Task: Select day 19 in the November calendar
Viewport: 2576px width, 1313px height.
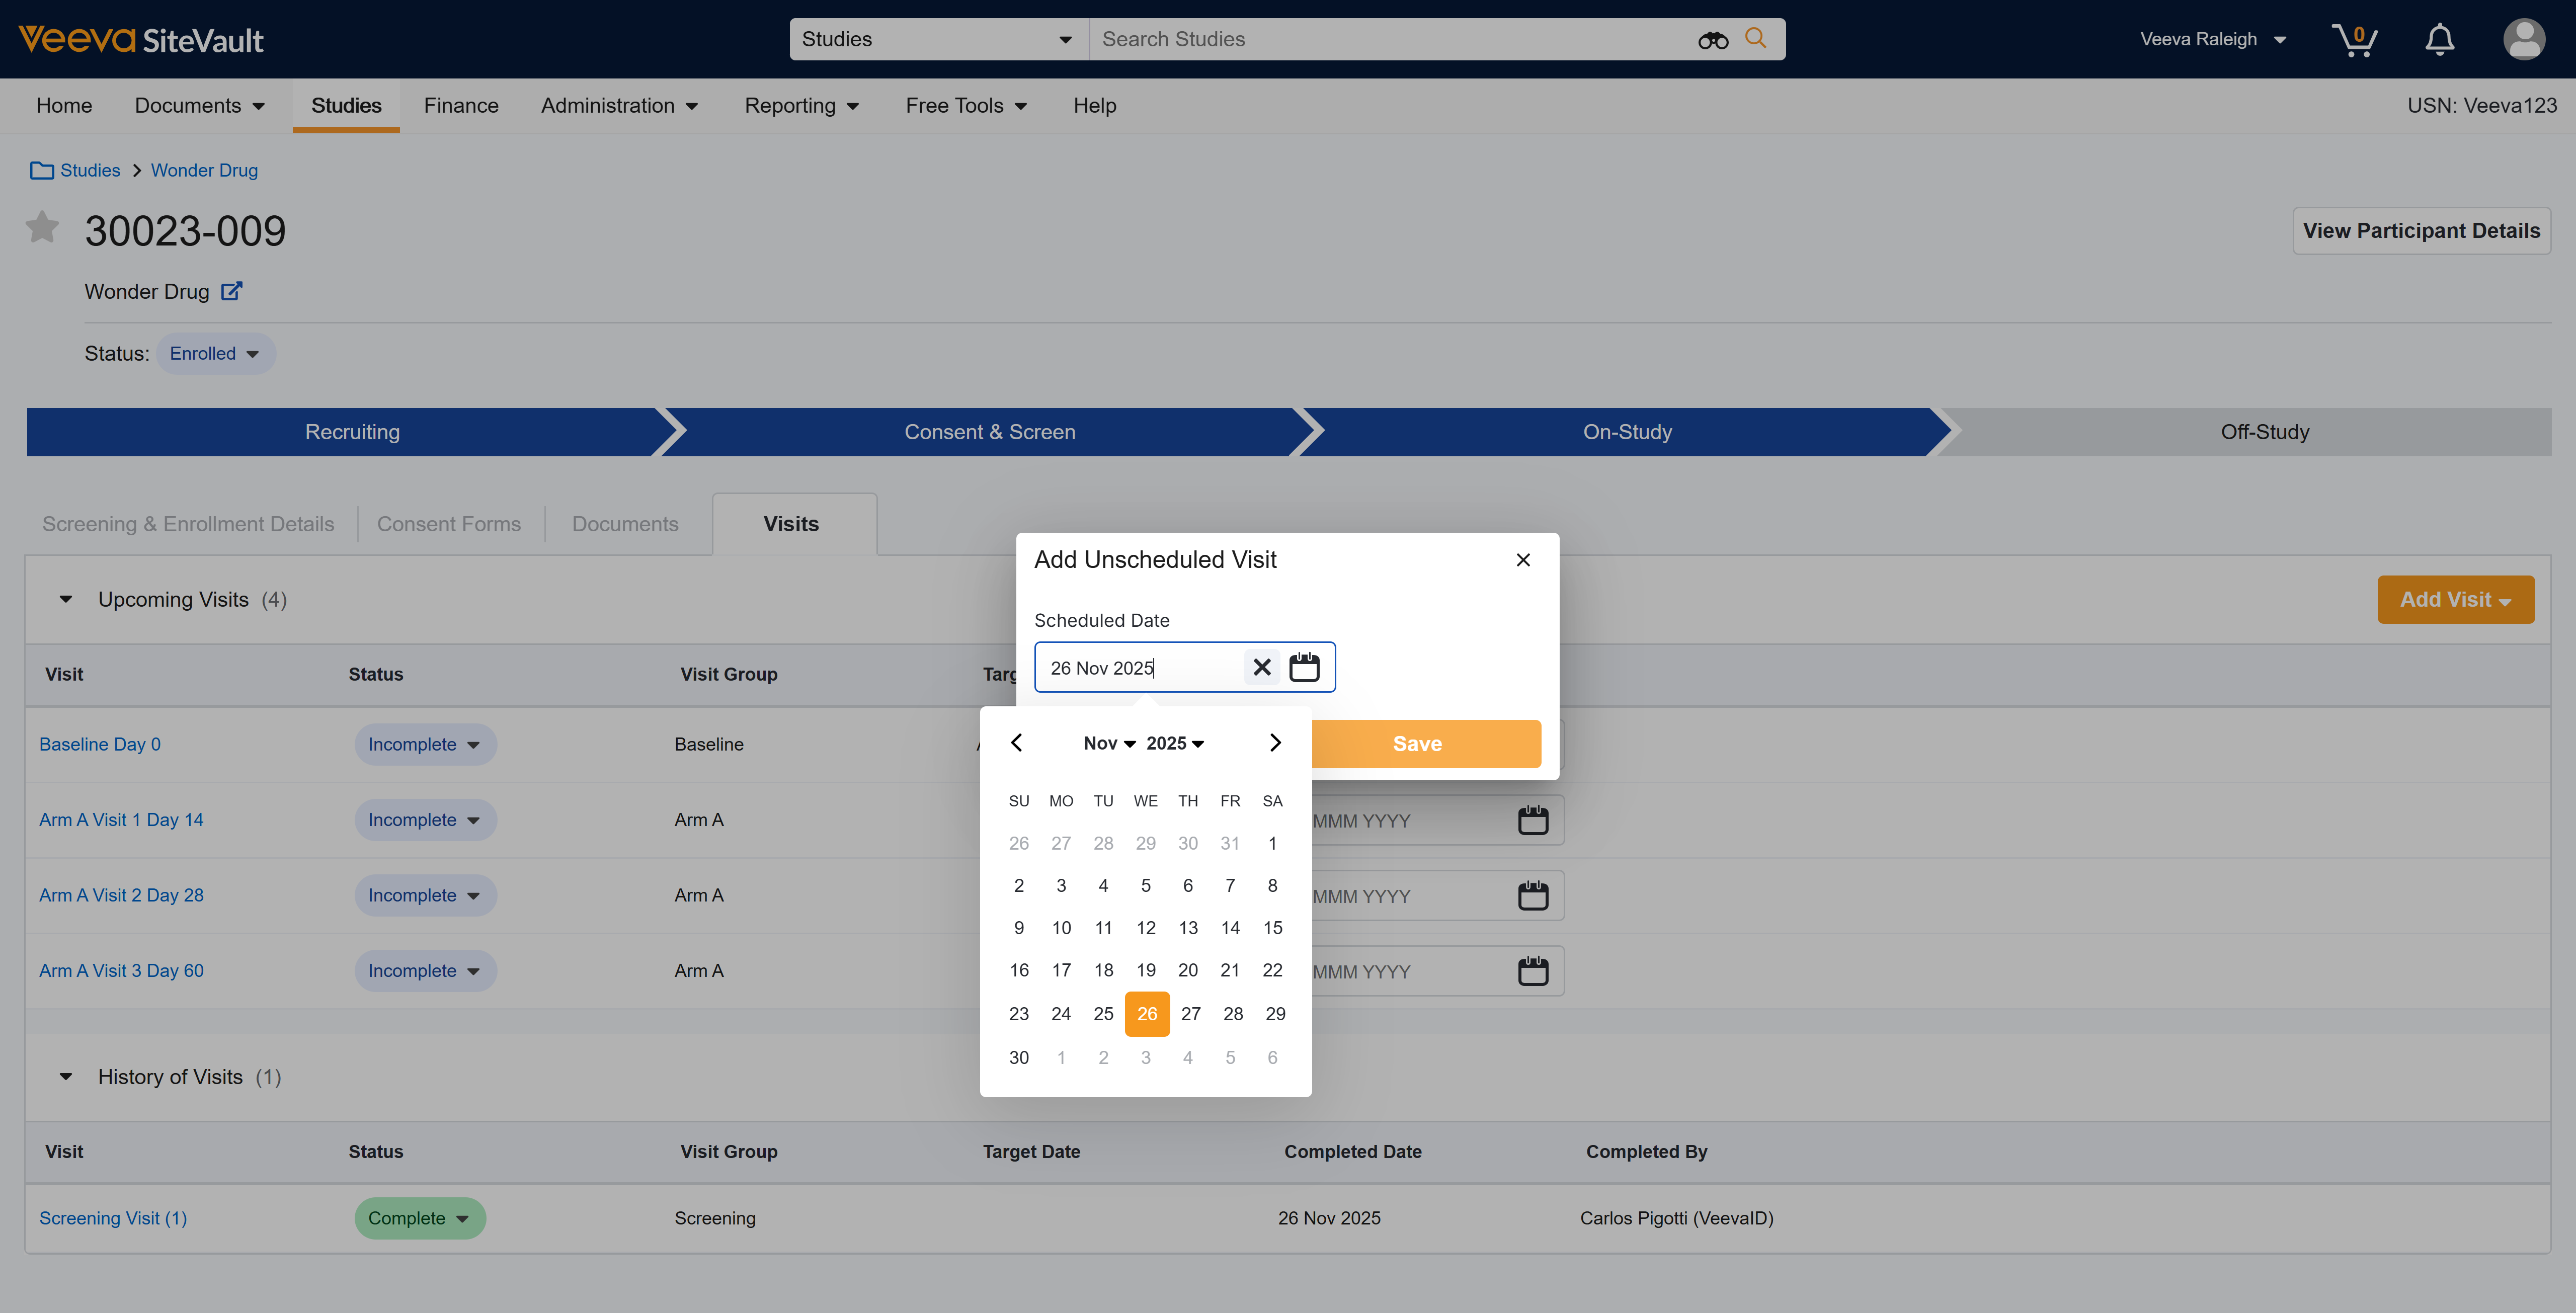Action: [1146, 970]
